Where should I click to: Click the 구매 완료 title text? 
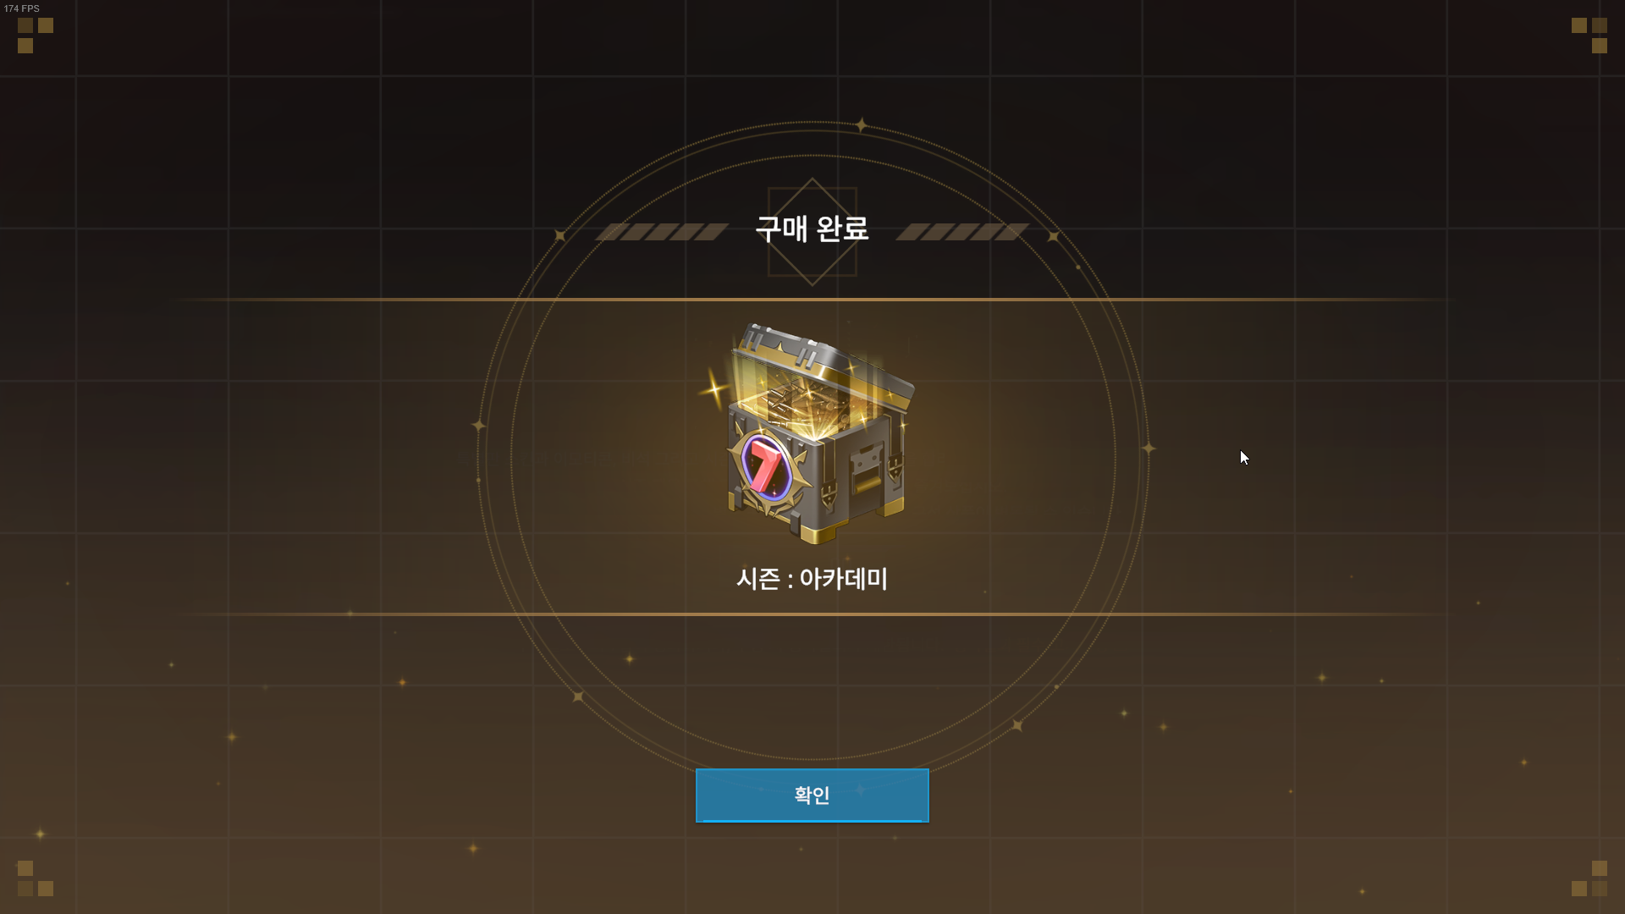tap(812, 228)
